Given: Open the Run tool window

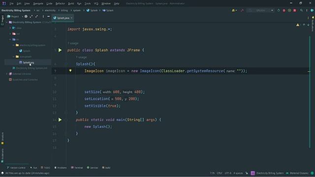Looking at the screenshot, I should (33, 168).
